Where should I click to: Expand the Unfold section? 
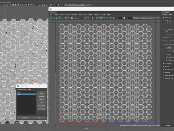[x=163, y=72]
